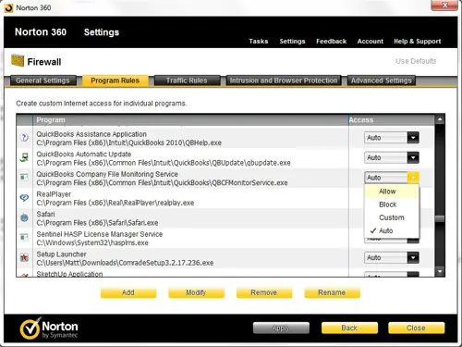Switch to the Traffic Rules tab
This screenshot has height=347, width=462.
point(187,81)
